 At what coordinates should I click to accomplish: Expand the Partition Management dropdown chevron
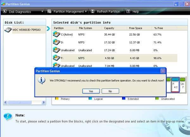(86, 11)
